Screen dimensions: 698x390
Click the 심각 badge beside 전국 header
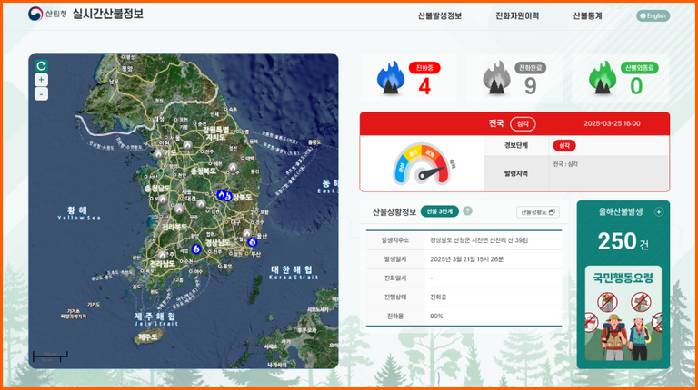[x=523, y=124]
